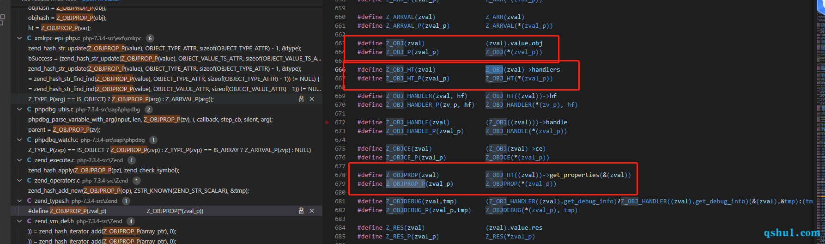Click the C file icon of zend_types.h
This screenshot has height=244, width=825.
click(29, 201)
